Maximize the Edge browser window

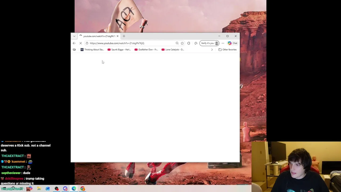[x=228, y=36]
